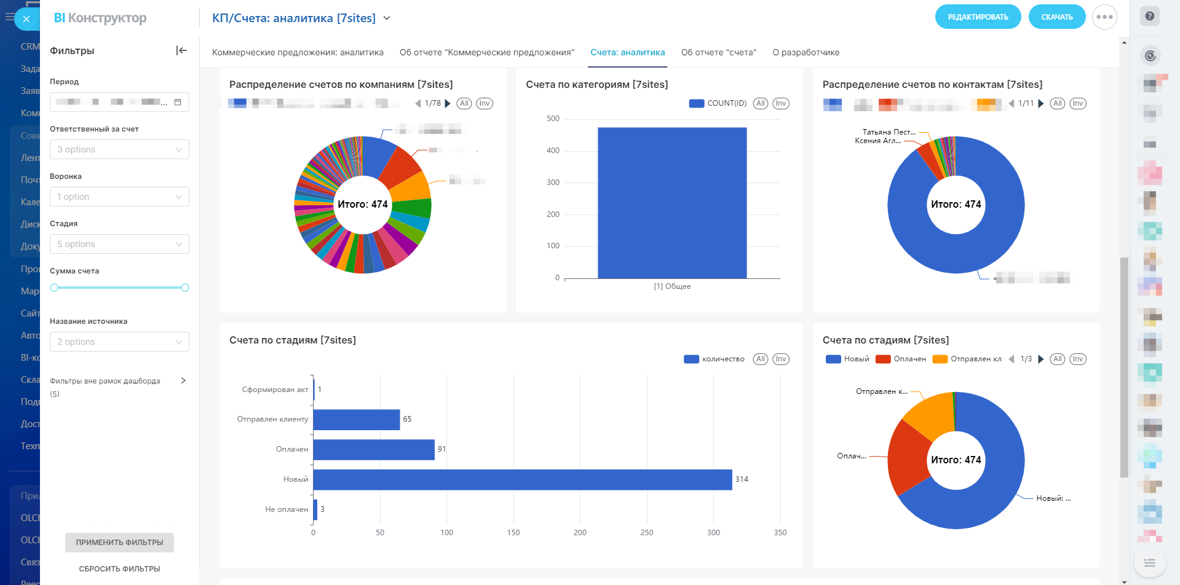Click the right handle of Сумма счета slider
The width and height of the screenshot is (1180, 585).
pos(185,288)
